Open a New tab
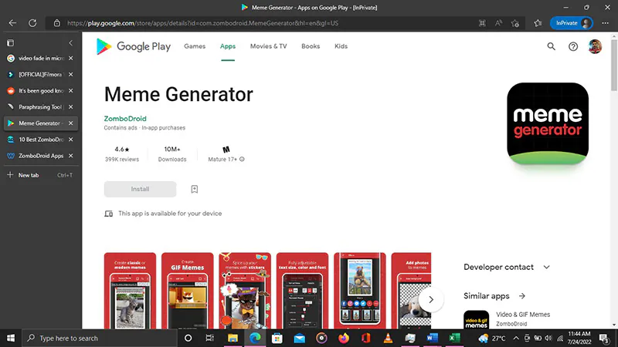This screenshot has width=618, height=347. click(40, 175)
